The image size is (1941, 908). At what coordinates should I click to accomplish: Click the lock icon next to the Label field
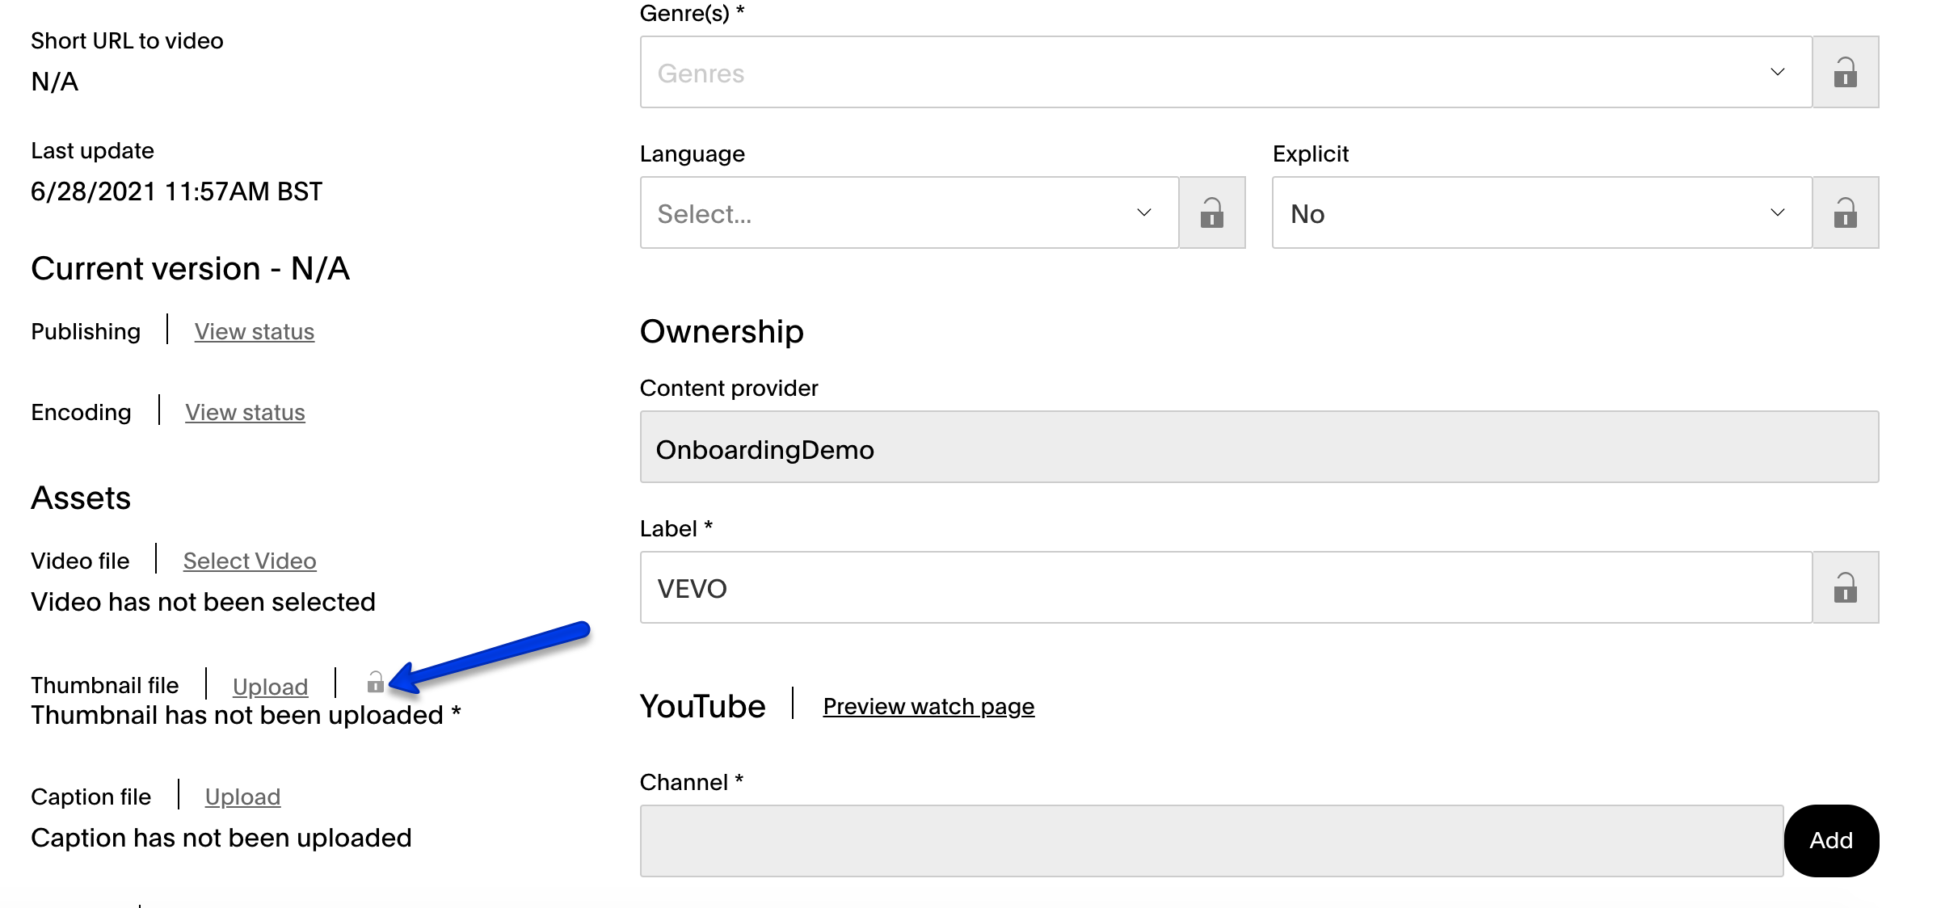(x=1846, y=587)
